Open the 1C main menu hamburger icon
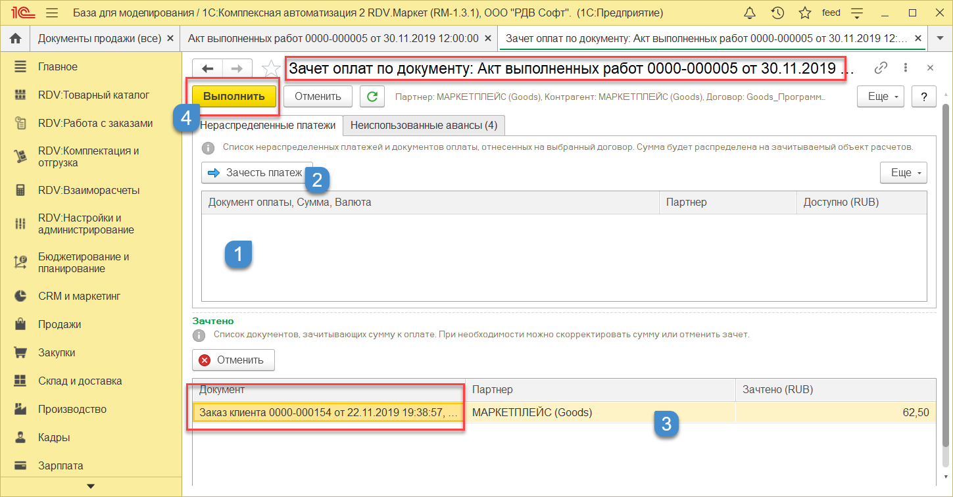 (53, 13)
